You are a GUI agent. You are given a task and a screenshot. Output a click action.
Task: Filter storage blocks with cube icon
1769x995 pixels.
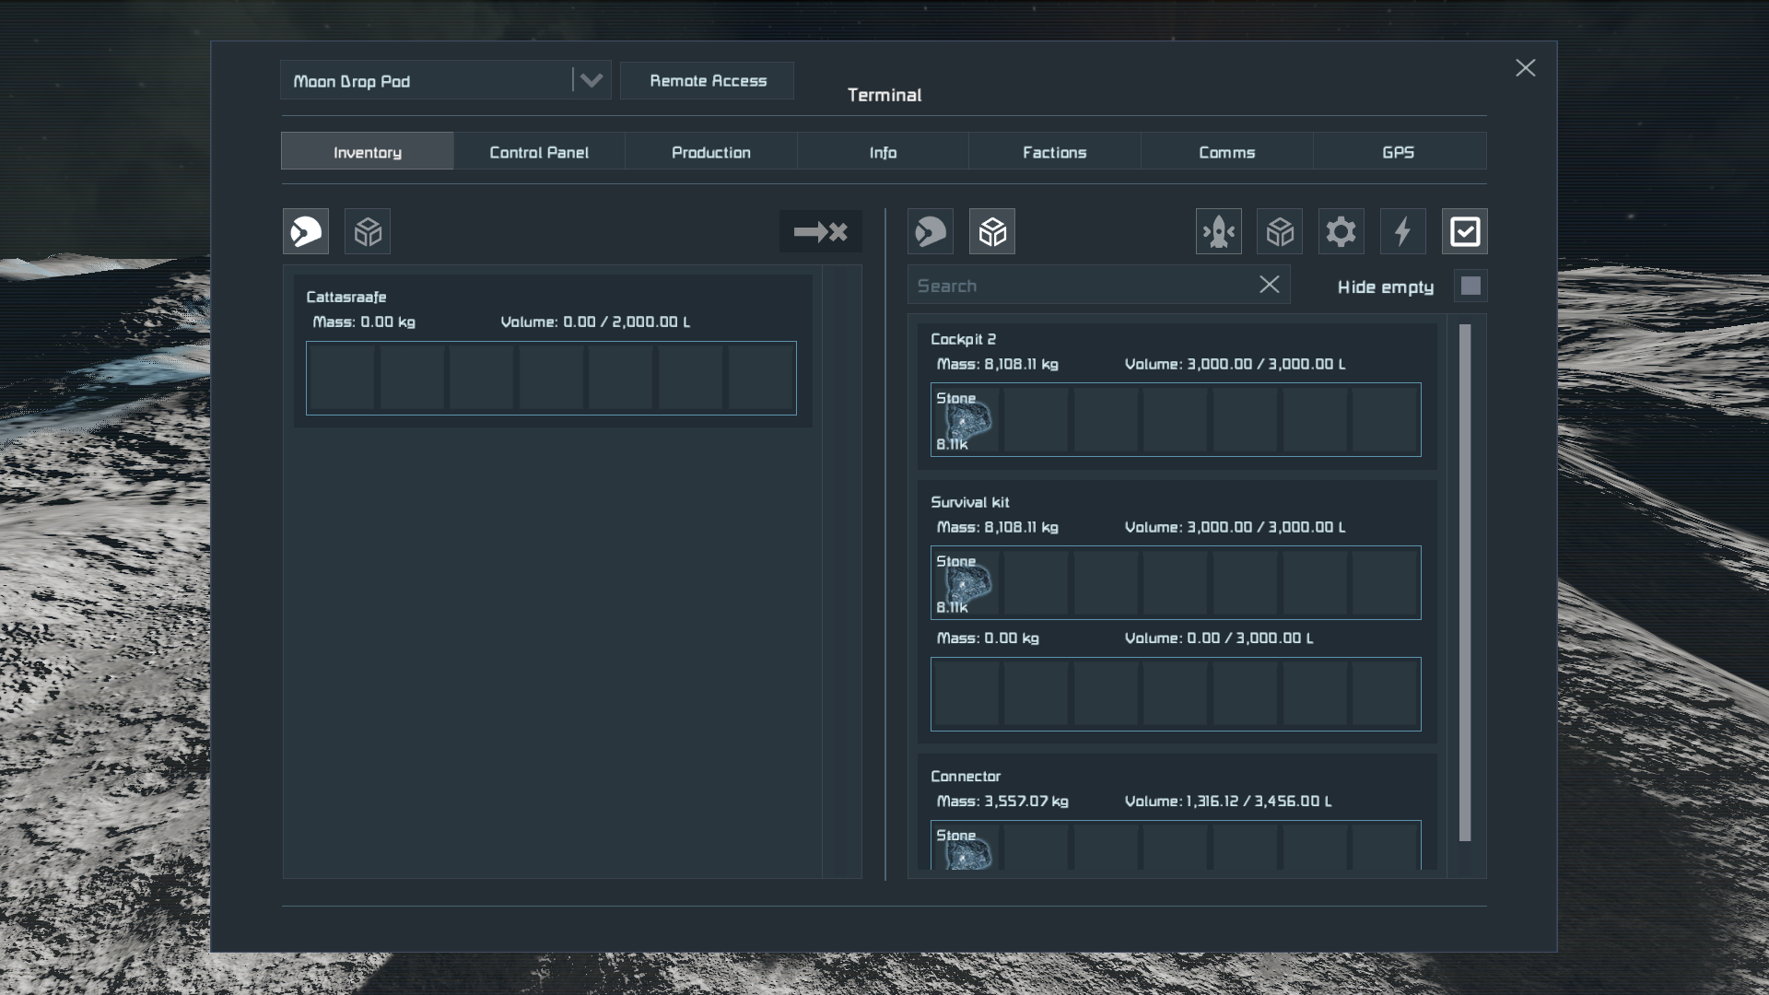click(x=1280, y=231)
